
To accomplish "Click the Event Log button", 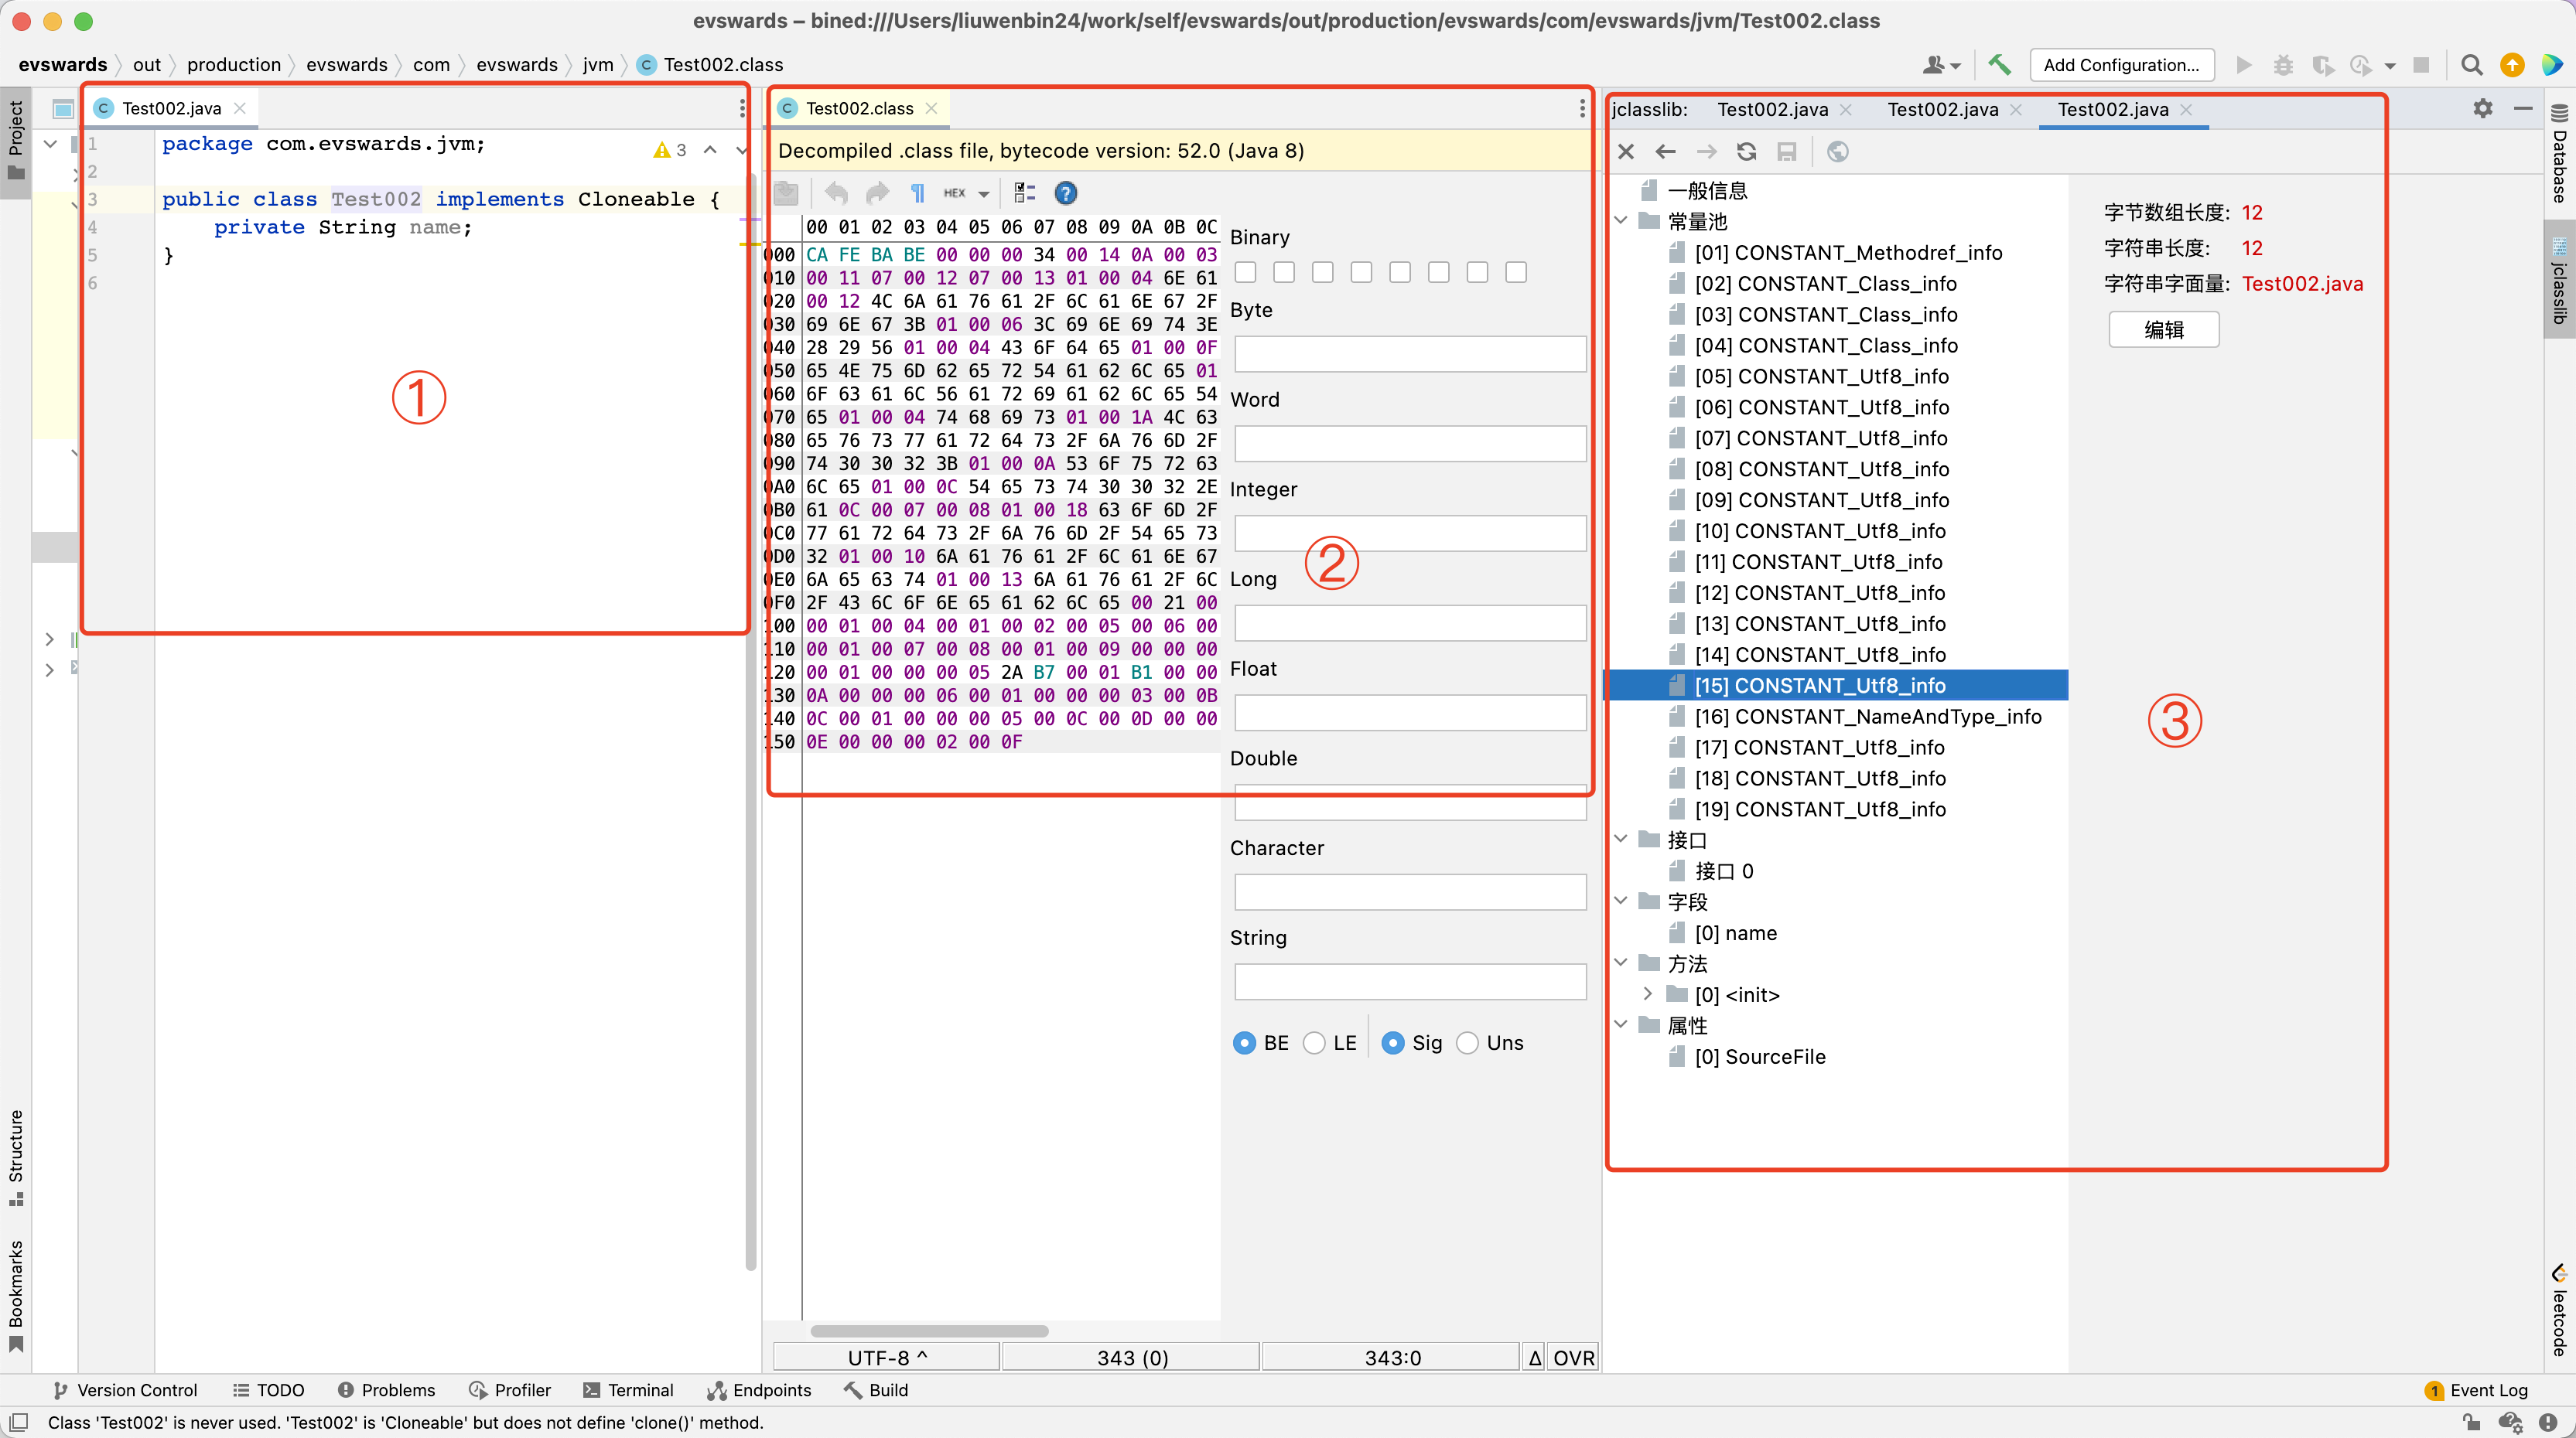I will 2478,1390.
